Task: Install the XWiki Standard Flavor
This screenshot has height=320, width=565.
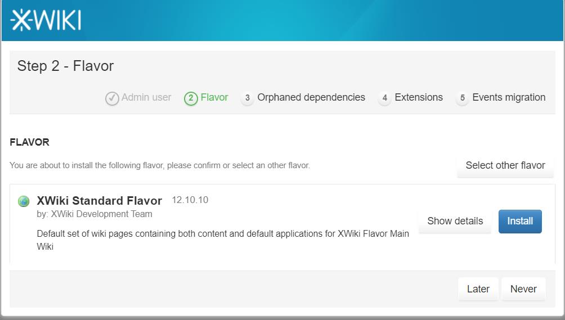Action: click(520, 221)
